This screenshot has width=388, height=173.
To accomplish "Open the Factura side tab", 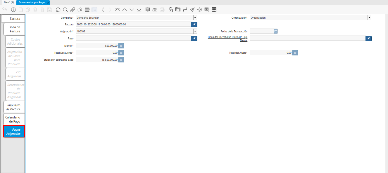I will [x=13, y=19].
